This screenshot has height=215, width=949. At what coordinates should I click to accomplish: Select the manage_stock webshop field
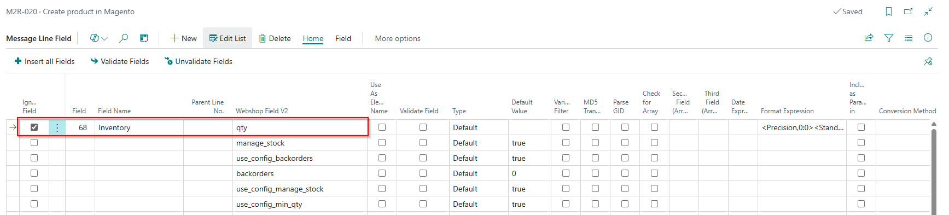coord(300,143)
